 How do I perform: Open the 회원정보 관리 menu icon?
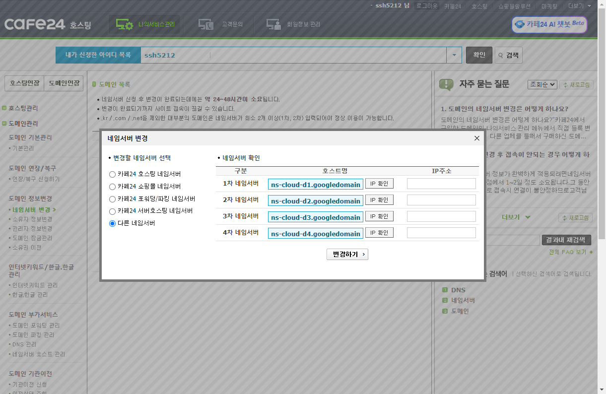[273, 24]
